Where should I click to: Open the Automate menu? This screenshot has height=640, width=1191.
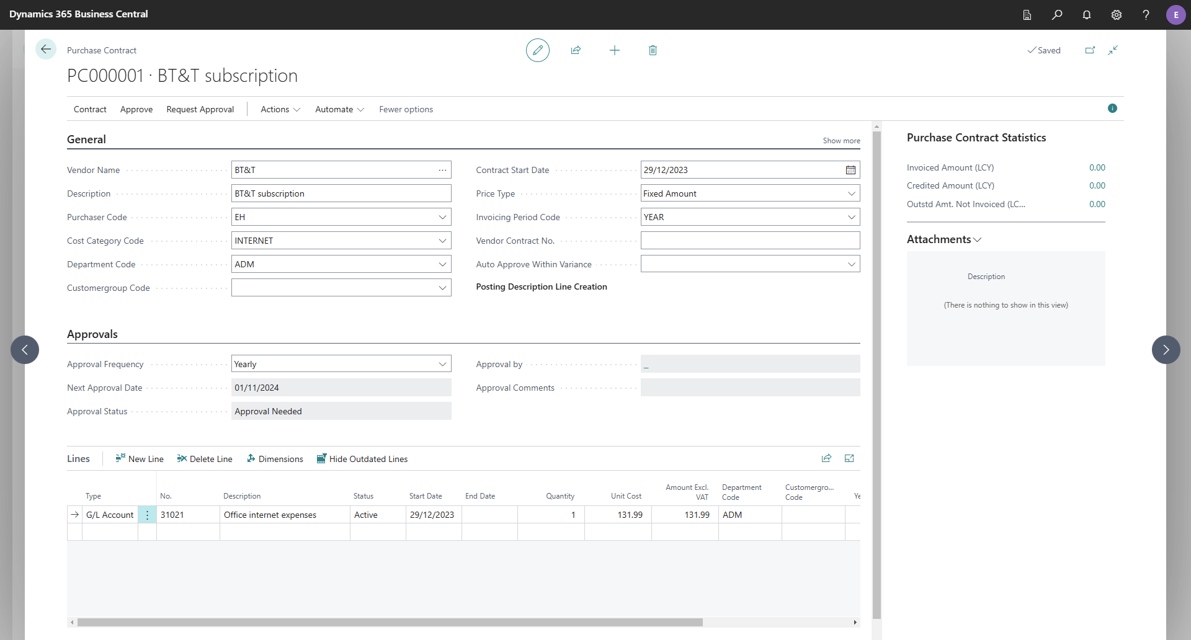[339, 109]
